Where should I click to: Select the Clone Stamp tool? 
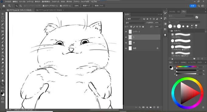[2, 45]
